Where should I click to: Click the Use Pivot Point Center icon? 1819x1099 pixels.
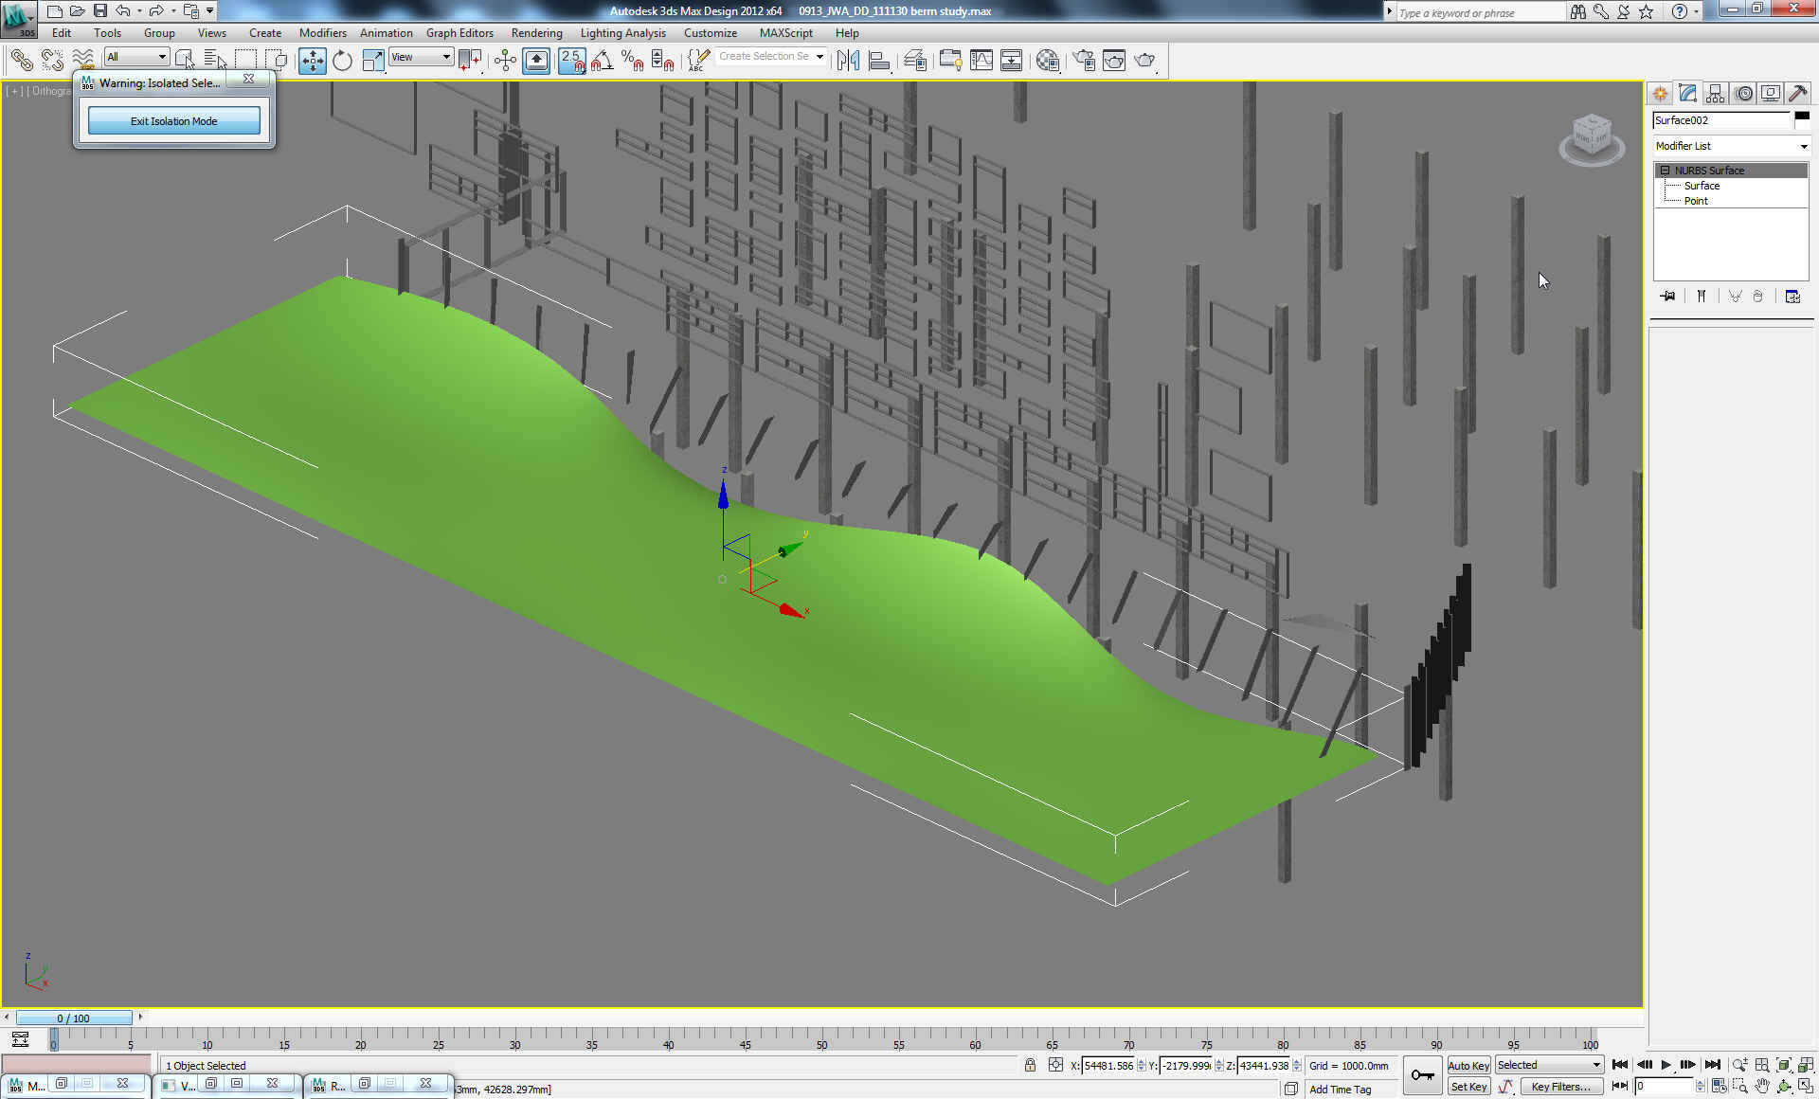pos(470,61)
